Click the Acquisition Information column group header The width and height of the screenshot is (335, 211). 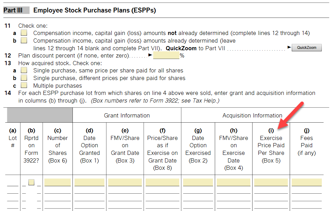click(x=252, y=115)
